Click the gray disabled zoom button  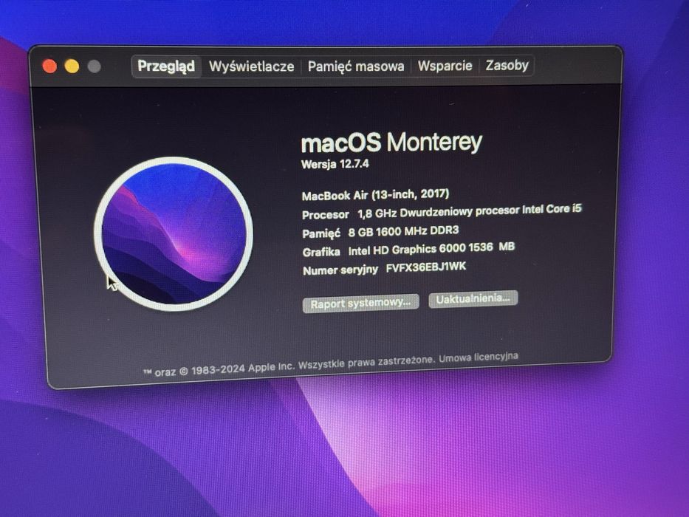94,66
